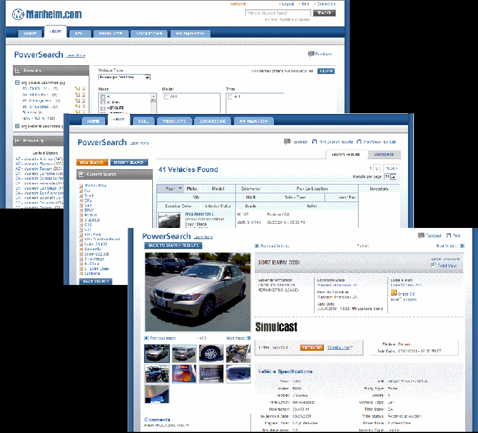Click BACK TO SEARCH RESULTS button

[173, 246]
